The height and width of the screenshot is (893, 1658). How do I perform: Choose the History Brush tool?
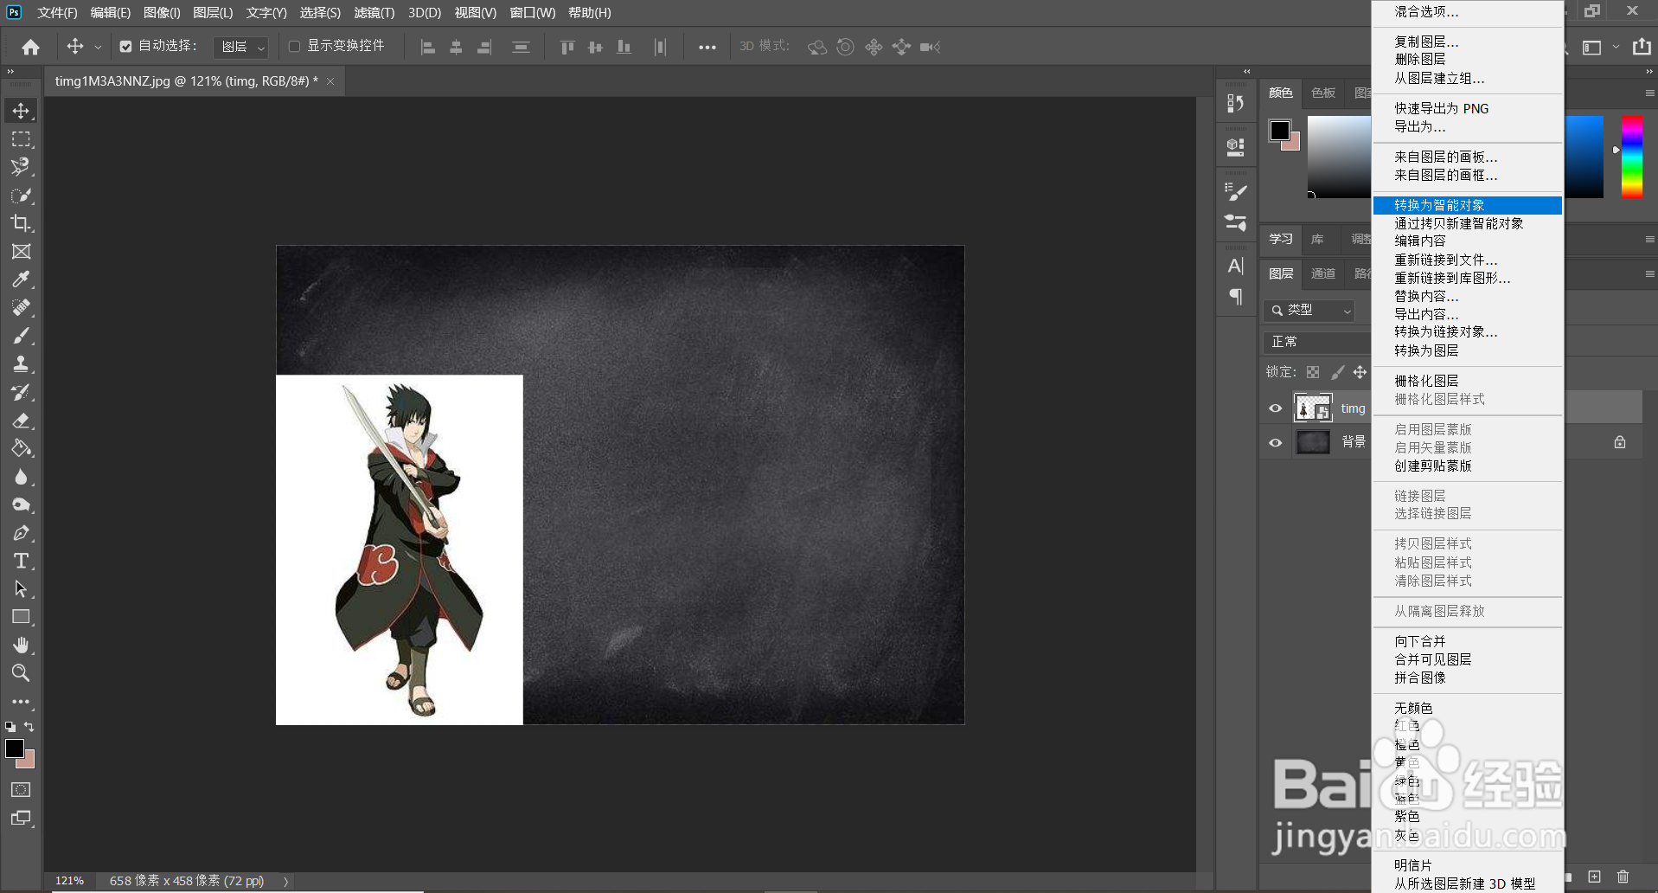(x=21, y=392)
